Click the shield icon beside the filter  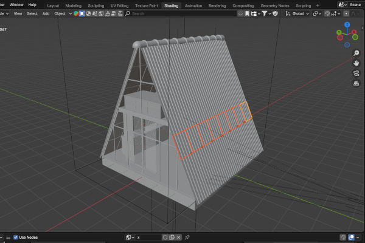click(x=275, y=13)
